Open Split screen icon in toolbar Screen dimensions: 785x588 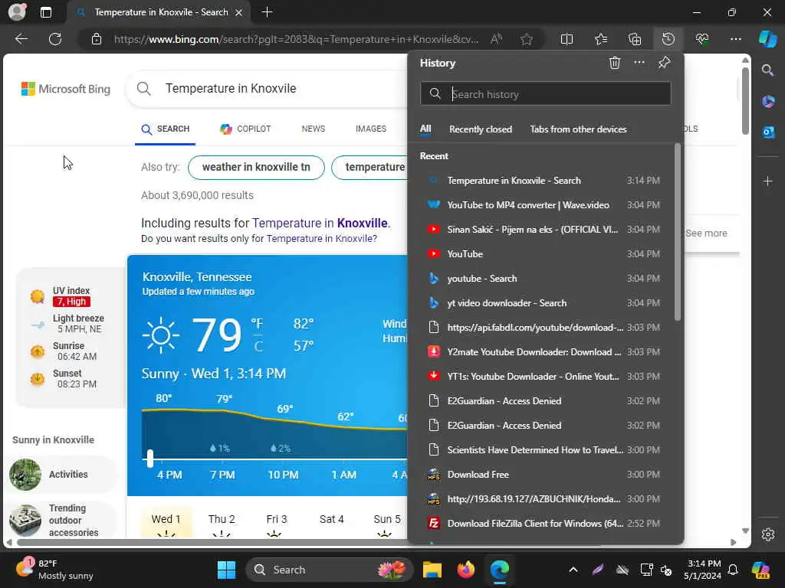[567, 39]
